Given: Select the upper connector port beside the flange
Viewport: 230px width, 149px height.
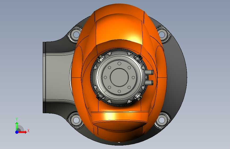Looking at the screenshot, I should [149, 72].
